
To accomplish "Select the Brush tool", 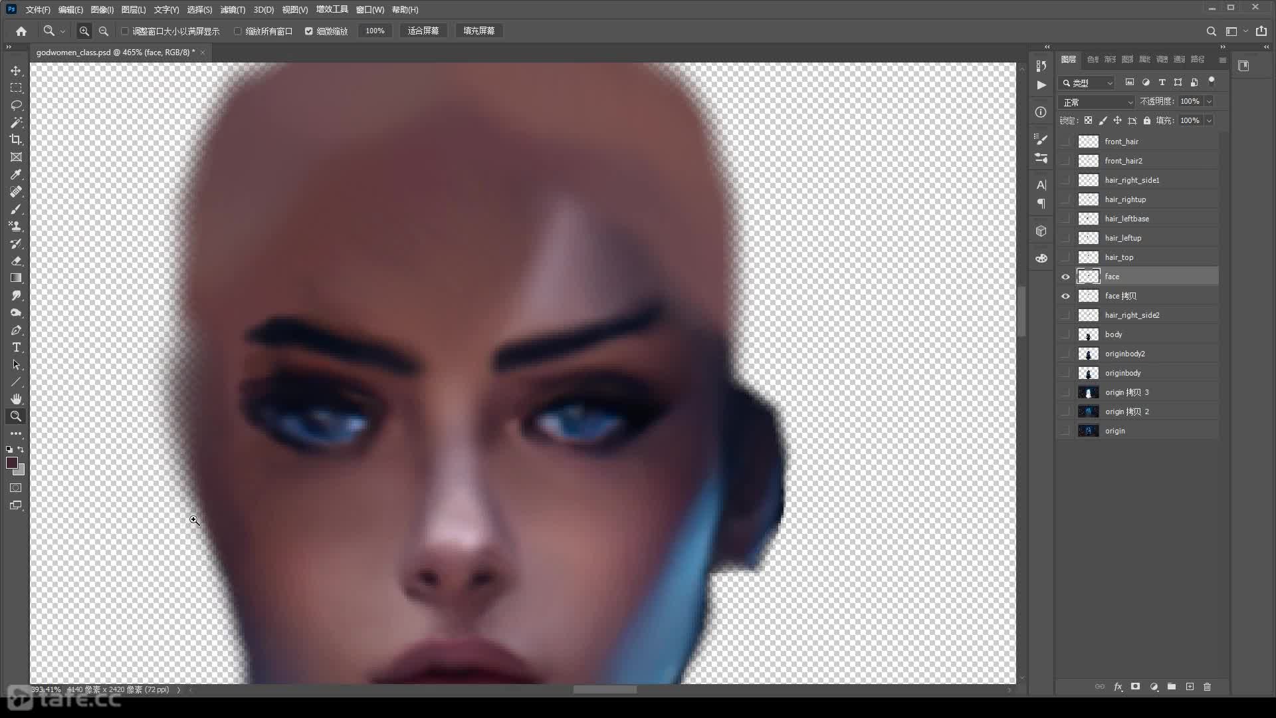I will (x=16, y=209).
